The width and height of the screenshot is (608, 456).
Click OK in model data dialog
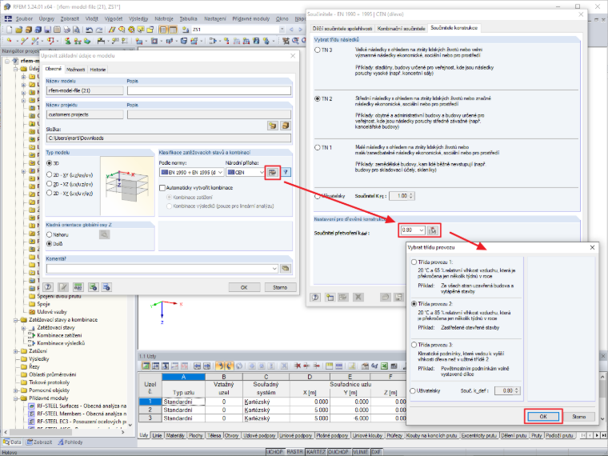[244, 287]
